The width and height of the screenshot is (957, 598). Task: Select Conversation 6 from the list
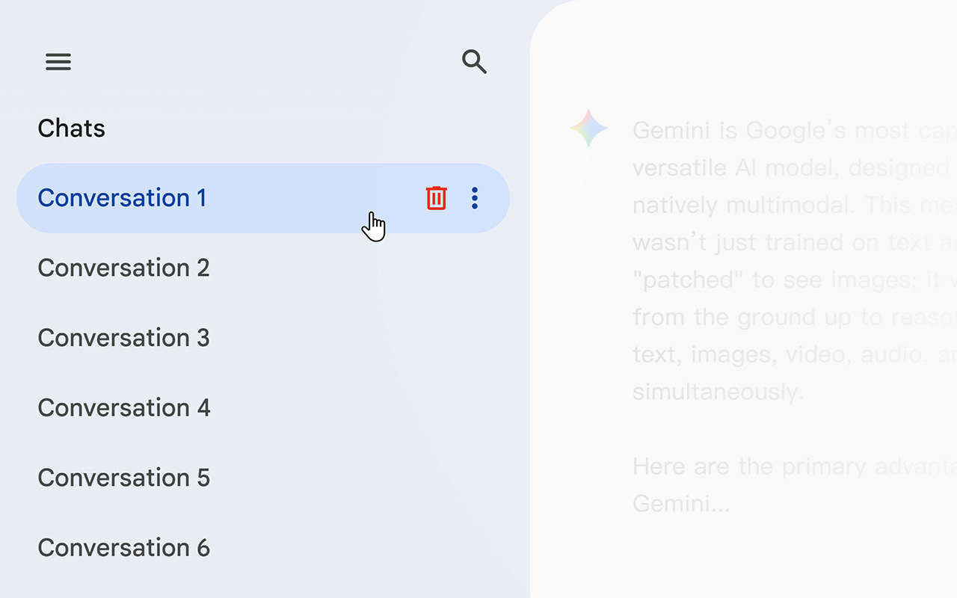click(124, 548)
